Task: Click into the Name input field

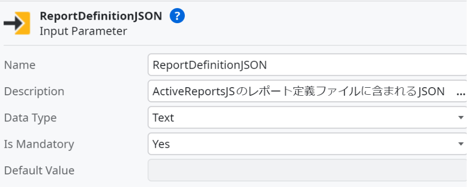Action: point(307,65)
